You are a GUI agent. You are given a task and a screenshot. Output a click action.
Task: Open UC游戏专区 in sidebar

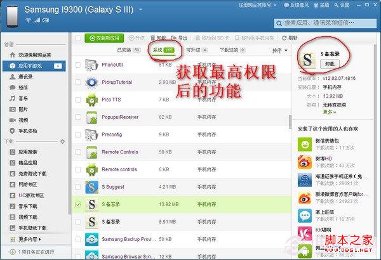pyautogui.click(x=34, y=195)
